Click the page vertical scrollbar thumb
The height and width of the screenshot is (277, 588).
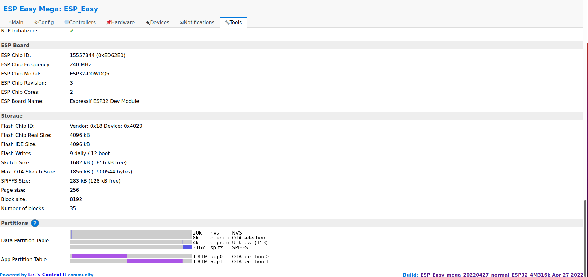585,238
